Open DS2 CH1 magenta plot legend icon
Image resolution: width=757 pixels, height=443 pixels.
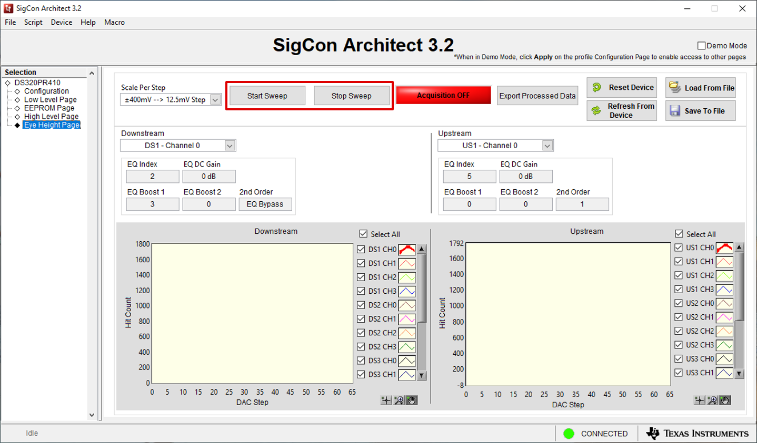(x=407, y=319)
